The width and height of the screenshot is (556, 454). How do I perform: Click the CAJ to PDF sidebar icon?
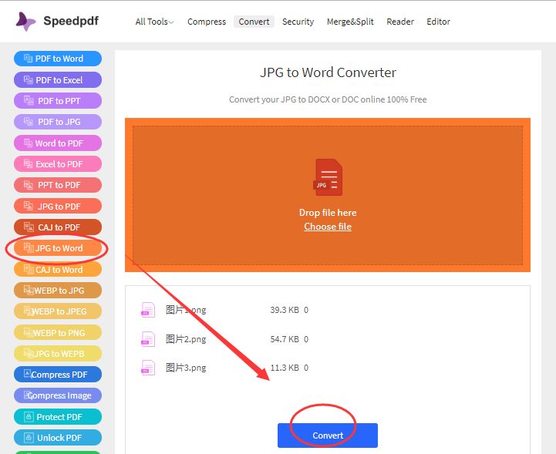pos(29,227)
